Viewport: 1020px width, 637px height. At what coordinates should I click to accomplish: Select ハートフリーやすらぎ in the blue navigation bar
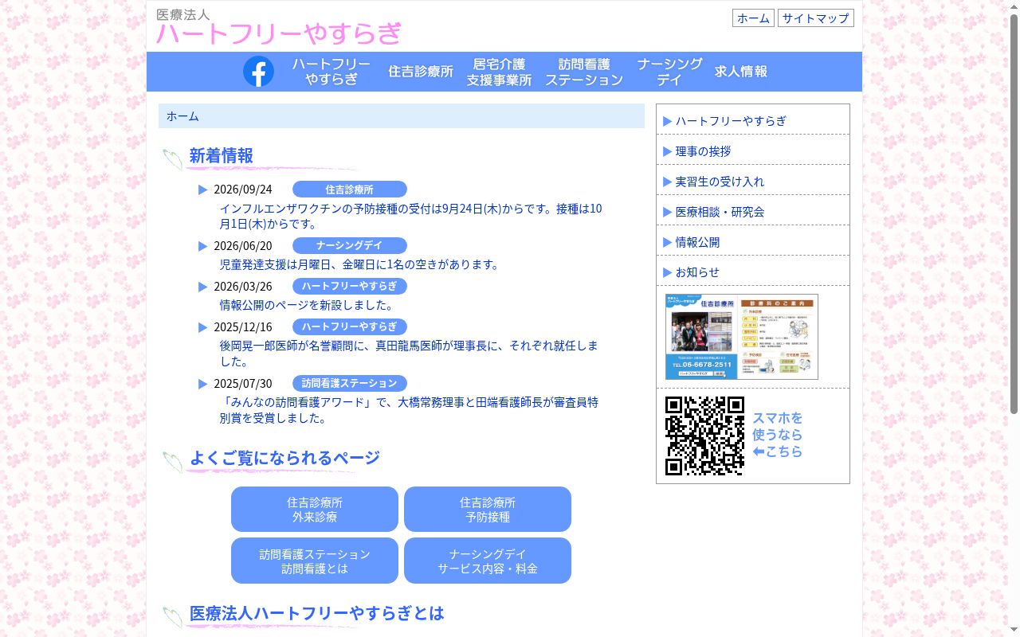(331, 72)
